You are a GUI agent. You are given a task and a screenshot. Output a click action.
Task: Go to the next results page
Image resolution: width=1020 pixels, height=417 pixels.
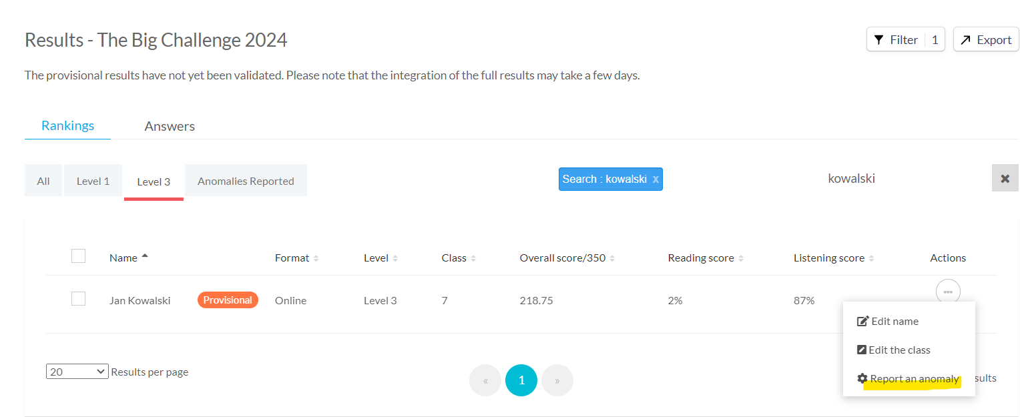pyautogui.click(x=557, y=381)
